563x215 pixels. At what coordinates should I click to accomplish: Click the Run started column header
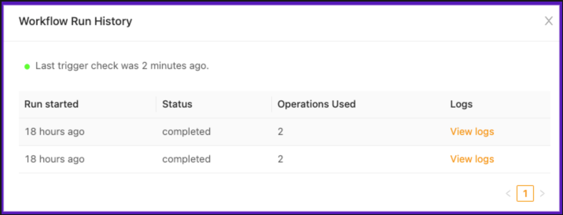[x=52, y=104]
